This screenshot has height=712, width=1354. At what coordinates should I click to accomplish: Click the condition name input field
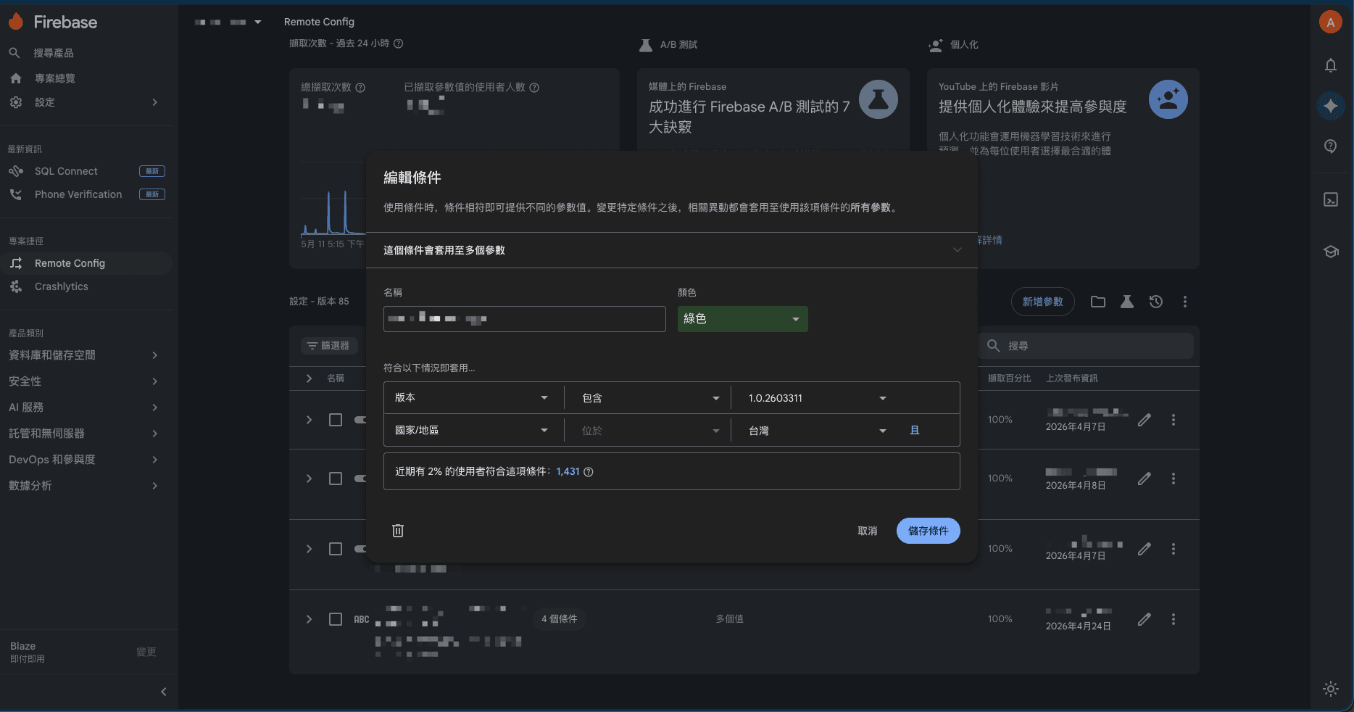[x=525, y=319]
